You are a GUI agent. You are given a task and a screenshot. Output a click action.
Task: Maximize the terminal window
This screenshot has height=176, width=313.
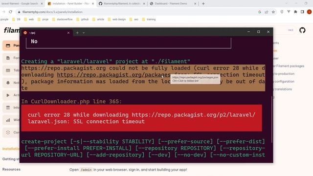coord(259,32)
